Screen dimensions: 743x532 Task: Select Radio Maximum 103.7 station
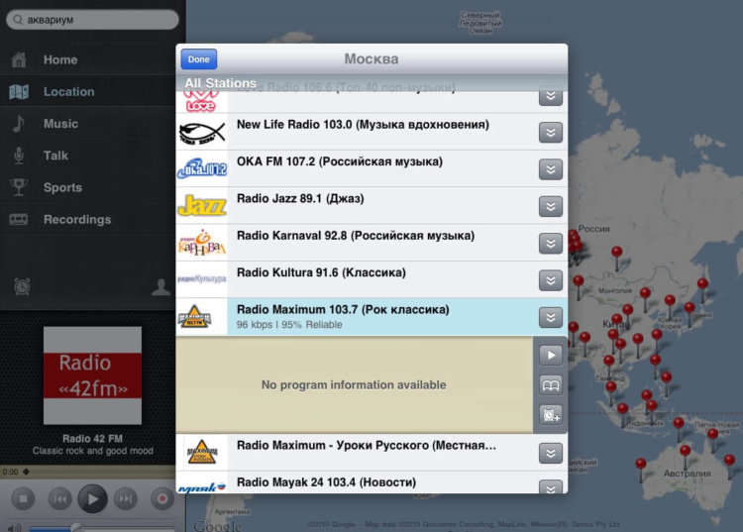tap(371, 317)
